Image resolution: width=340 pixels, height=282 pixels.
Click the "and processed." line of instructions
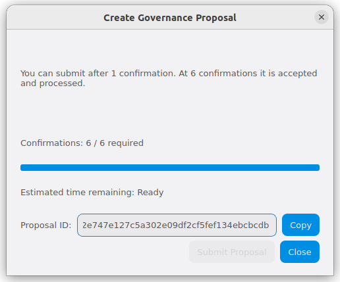point(53,83)
